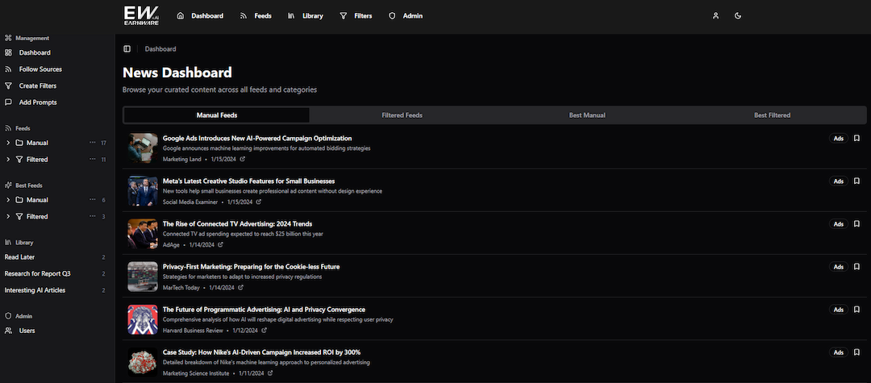Open Nike's AI-Driven Campaign case study headline
Viewport: 871px width, 383px height.
point(261,352)
